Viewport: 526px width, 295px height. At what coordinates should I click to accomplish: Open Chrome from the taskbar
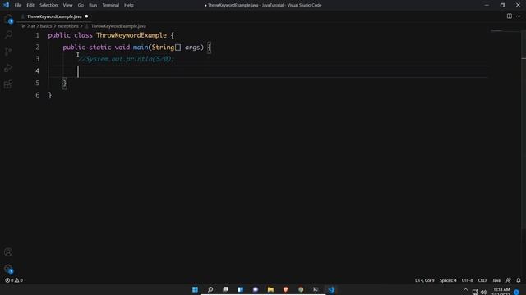(x=301, y=289)
